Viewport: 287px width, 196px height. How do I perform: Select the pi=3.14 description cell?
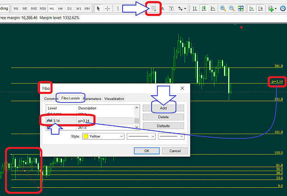(x=106, y=121)
